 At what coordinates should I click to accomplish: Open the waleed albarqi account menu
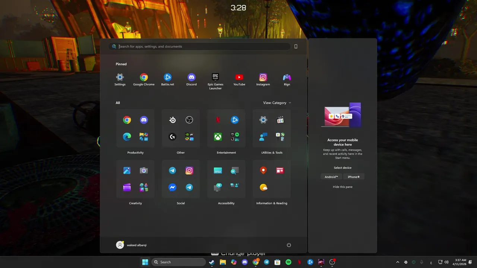[x=132, y=245]
